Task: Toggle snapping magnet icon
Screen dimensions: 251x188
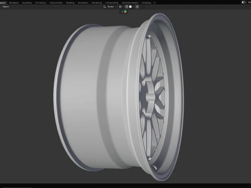Action: (x=127, y=7)
